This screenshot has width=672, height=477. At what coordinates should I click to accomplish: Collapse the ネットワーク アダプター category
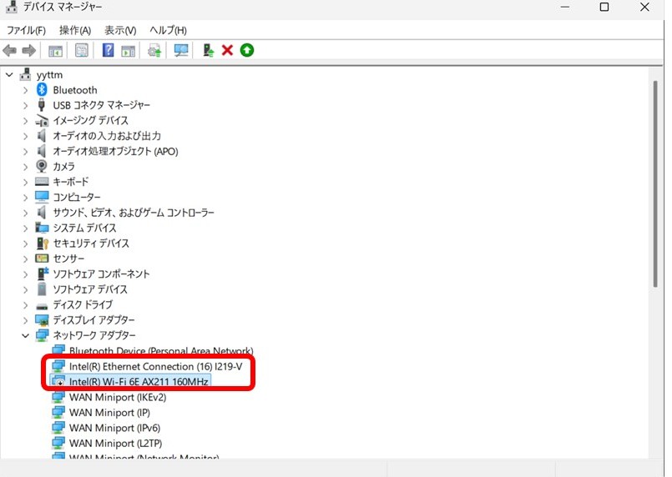(25, 335)
